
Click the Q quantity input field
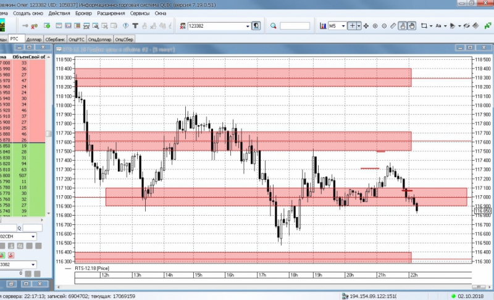coord(33,228)
